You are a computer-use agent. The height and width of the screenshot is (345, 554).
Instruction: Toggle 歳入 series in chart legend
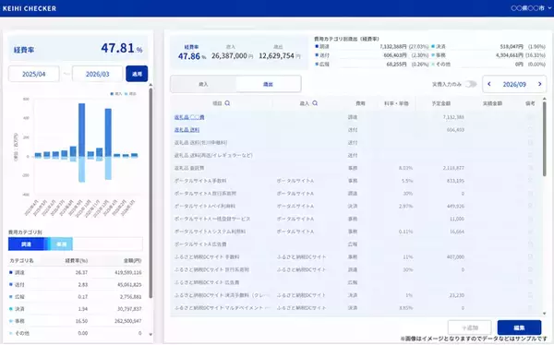116,94
